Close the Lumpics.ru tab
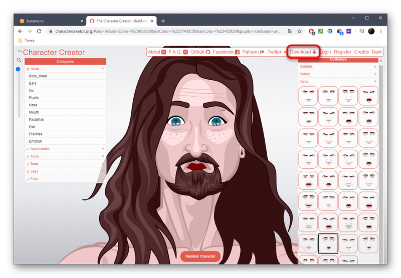Viewport: 401px width, 278px height. pos(82,21)
